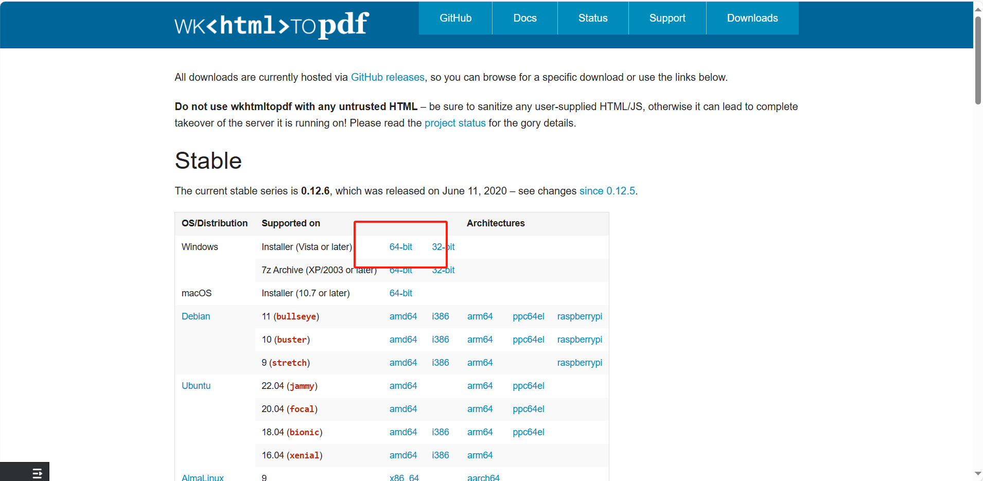Download Debian 10 buster raspberrypi
This screenshot has width=983, height=481.
pyautogui.click(x=580, y=340)
